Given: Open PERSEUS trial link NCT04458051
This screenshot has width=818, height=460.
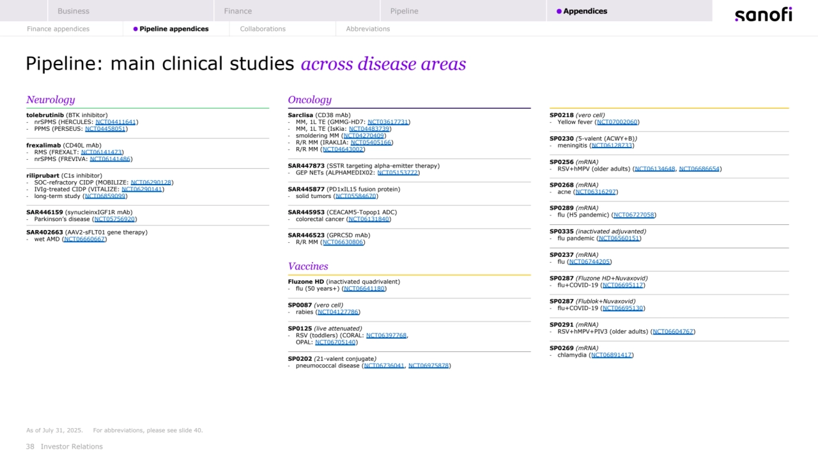Looking at the screenshot, I should click(x=105, y=129).
